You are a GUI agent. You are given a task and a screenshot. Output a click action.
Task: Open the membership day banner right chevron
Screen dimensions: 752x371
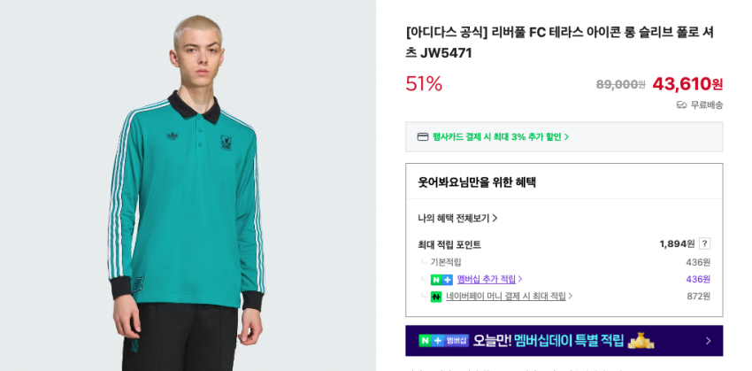pos(709,341)
